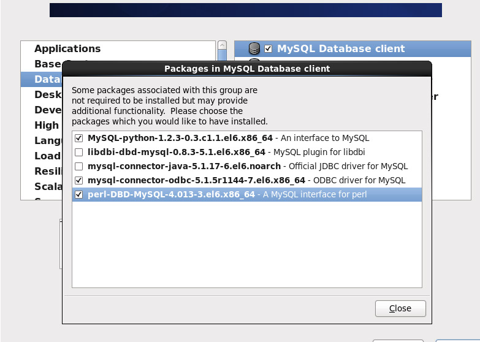
Task: Select the Load Balancer category
Action: pos(48,156)
